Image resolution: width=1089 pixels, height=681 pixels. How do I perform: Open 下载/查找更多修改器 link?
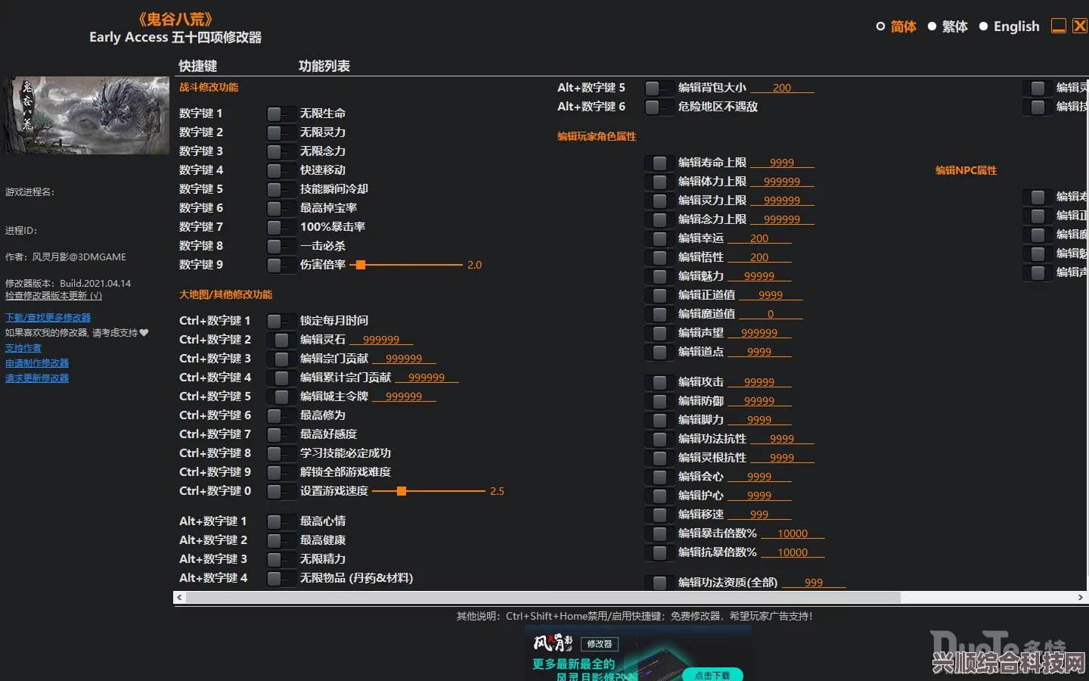(48, 318)
